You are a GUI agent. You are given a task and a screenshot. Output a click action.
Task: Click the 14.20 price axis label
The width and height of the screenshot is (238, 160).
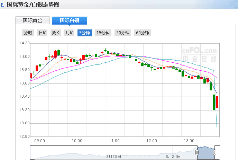point(24,43)
